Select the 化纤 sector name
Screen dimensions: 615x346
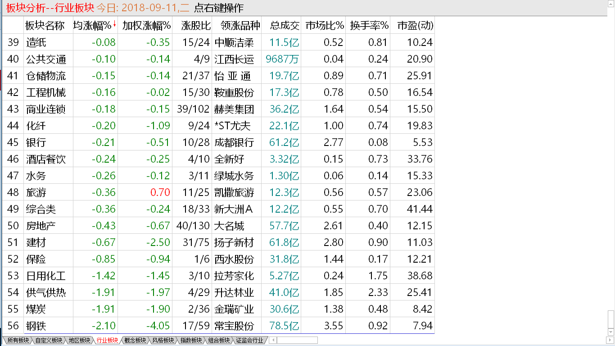click(36, 126)
